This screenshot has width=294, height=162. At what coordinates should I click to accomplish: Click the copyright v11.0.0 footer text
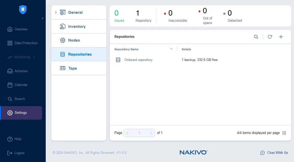tap(90, 153)
